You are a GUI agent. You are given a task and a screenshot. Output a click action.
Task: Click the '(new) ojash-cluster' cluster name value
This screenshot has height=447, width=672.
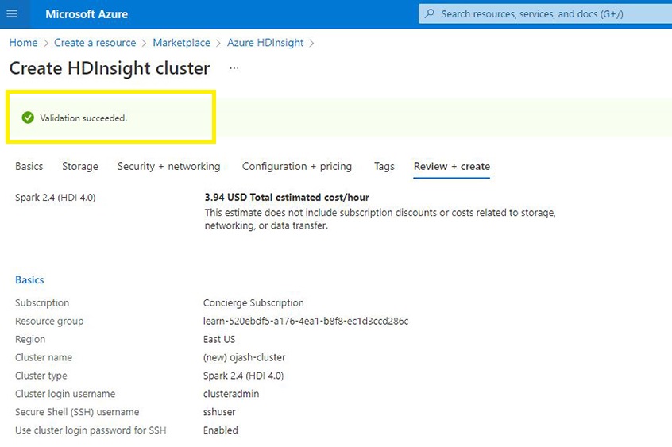(x=245, y=357)
